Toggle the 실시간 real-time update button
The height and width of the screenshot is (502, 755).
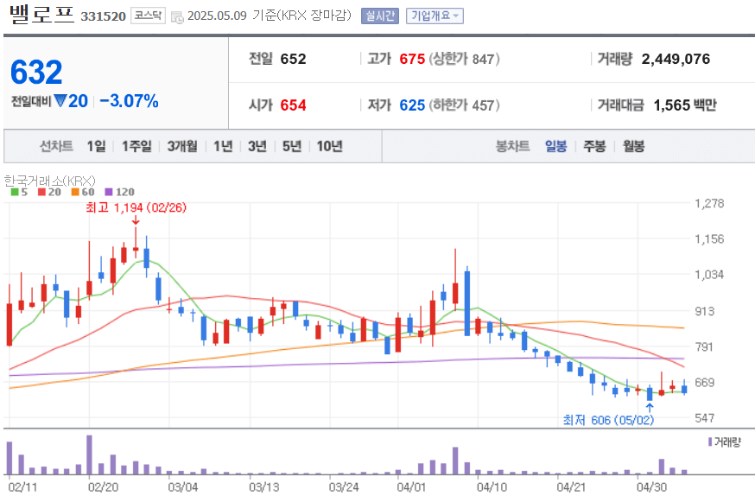[379, 15]
